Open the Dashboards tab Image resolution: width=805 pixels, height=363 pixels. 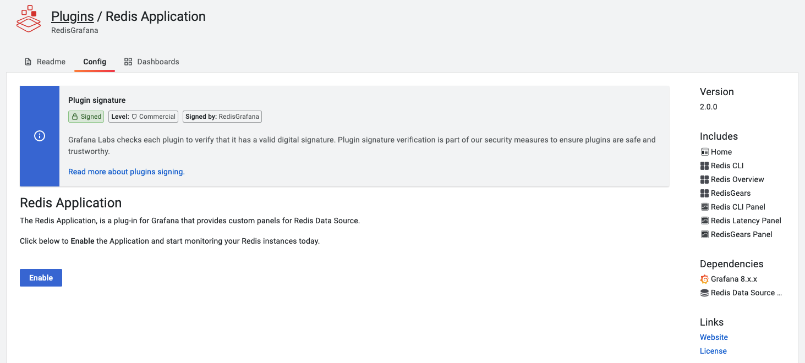pos(151,62)
